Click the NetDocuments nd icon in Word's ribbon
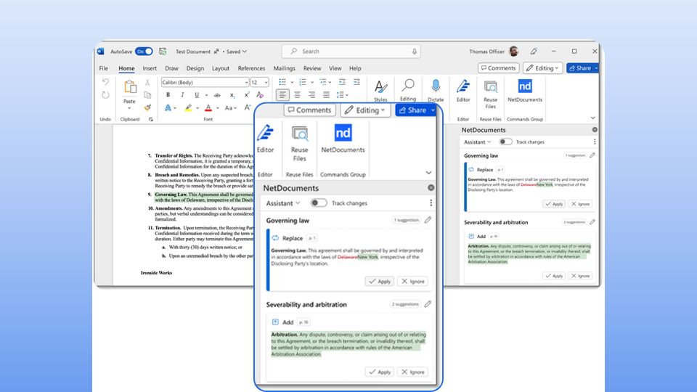 pos(525,86)
